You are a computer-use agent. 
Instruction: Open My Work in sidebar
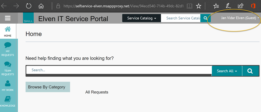8,86
